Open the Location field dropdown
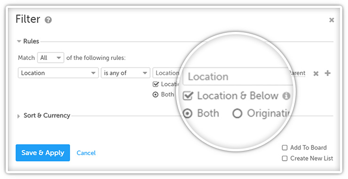Viewport: 348px width, 179px height. tap(58, 73)
